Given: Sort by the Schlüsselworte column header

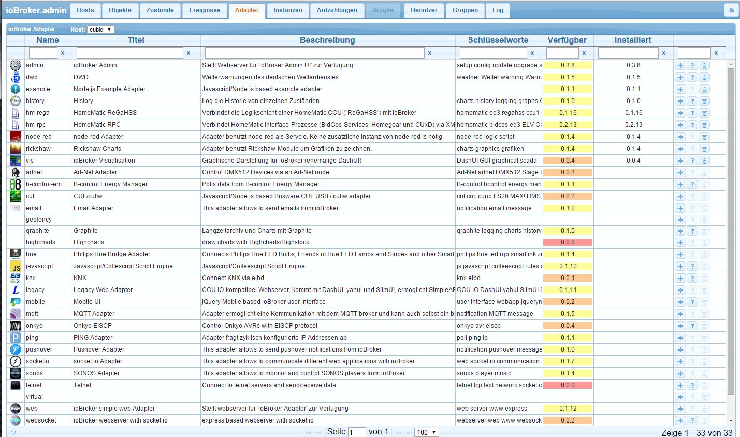Looking at the screenshot, I should point(498,40).
